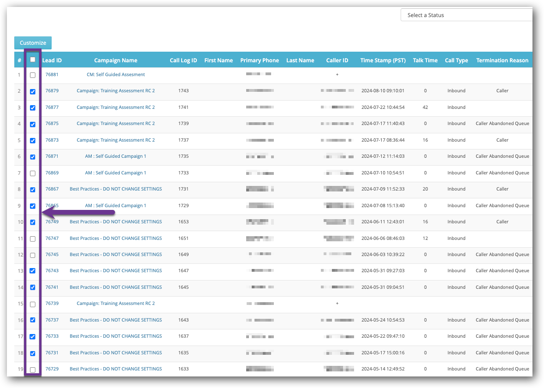Viewport: 544px width, 388px height.
Task: Check the checkbox for lead 76747
Action: click(32, 239)
